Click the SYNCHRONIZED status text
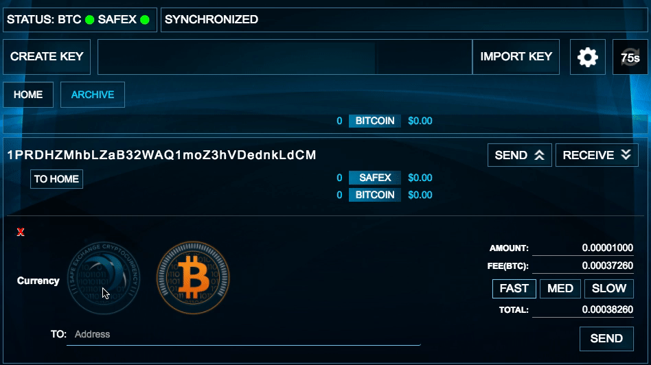Screen dimensions: 651x365 pos(212,19)
